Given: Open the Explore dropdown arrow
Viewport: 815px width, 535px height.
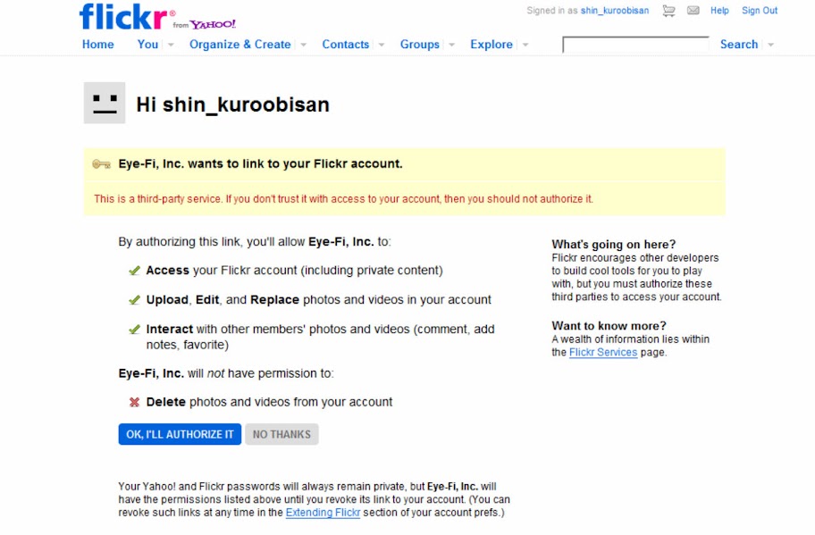Looking at the screenshot, I should tap(525, 45).
